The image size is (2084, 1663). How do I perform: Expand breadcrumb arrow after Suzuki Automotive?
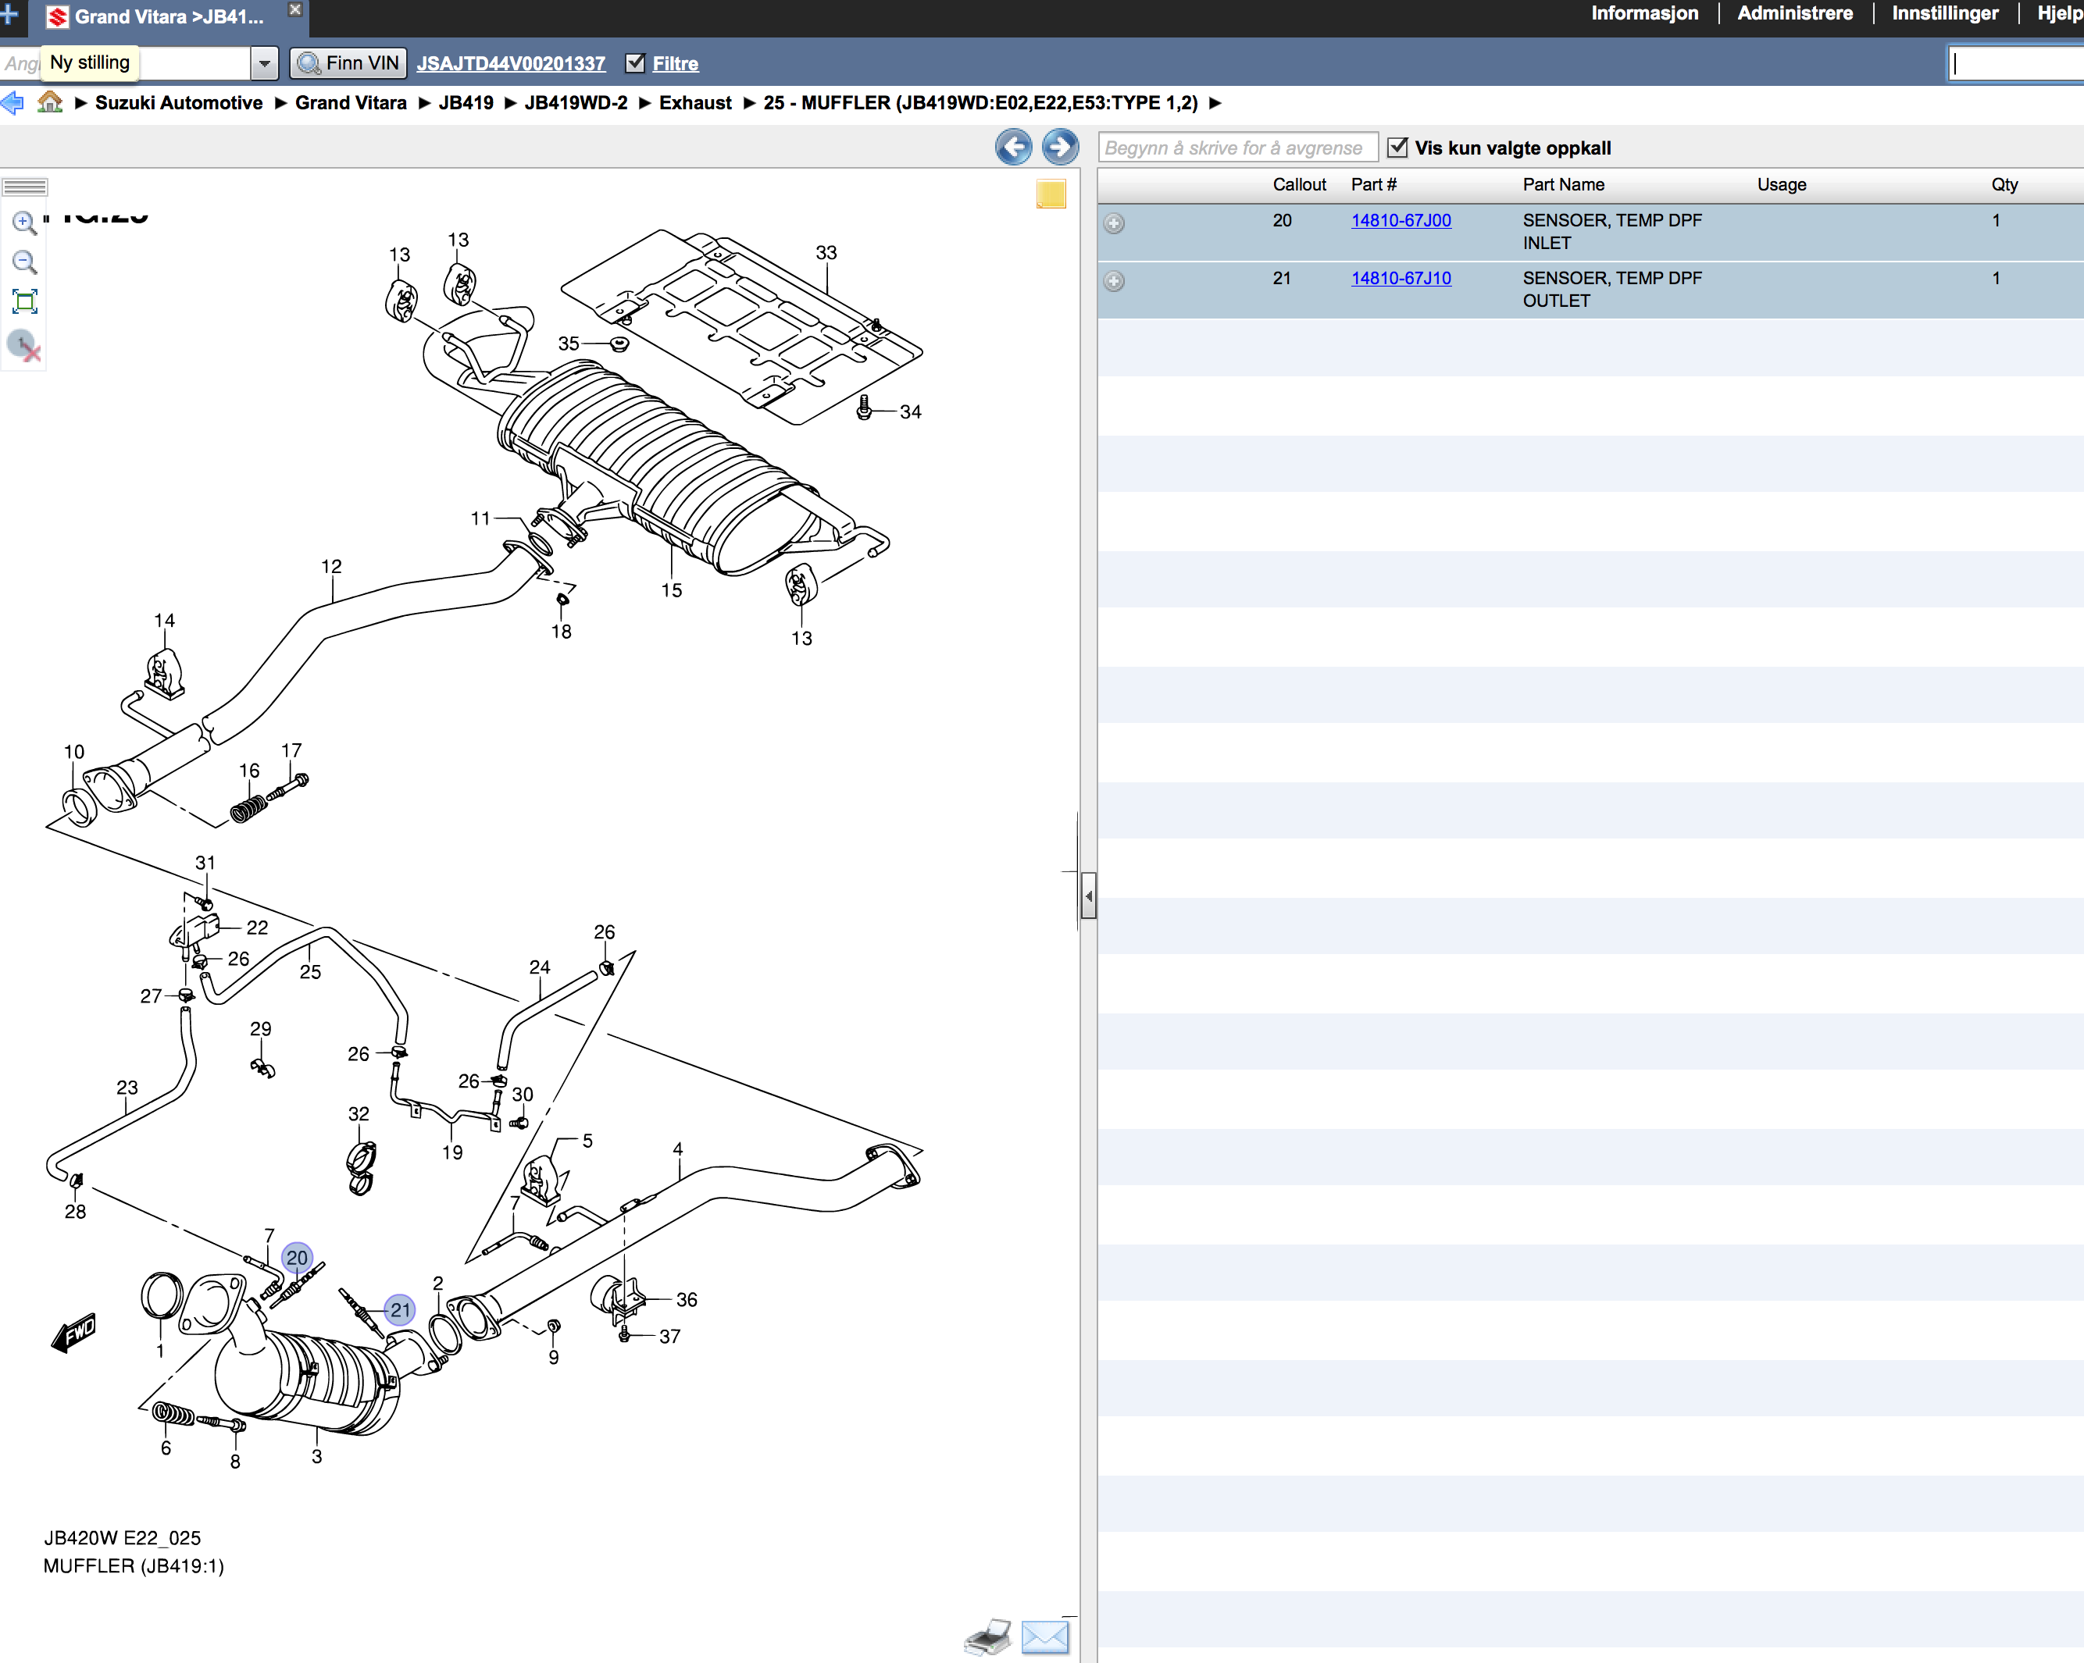click(x=280, y=102)
